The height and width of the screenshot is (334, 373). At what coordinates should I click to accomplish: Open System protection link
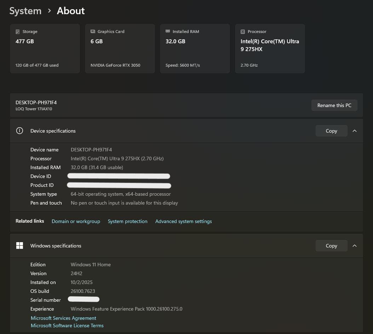[x=127, y=221]
